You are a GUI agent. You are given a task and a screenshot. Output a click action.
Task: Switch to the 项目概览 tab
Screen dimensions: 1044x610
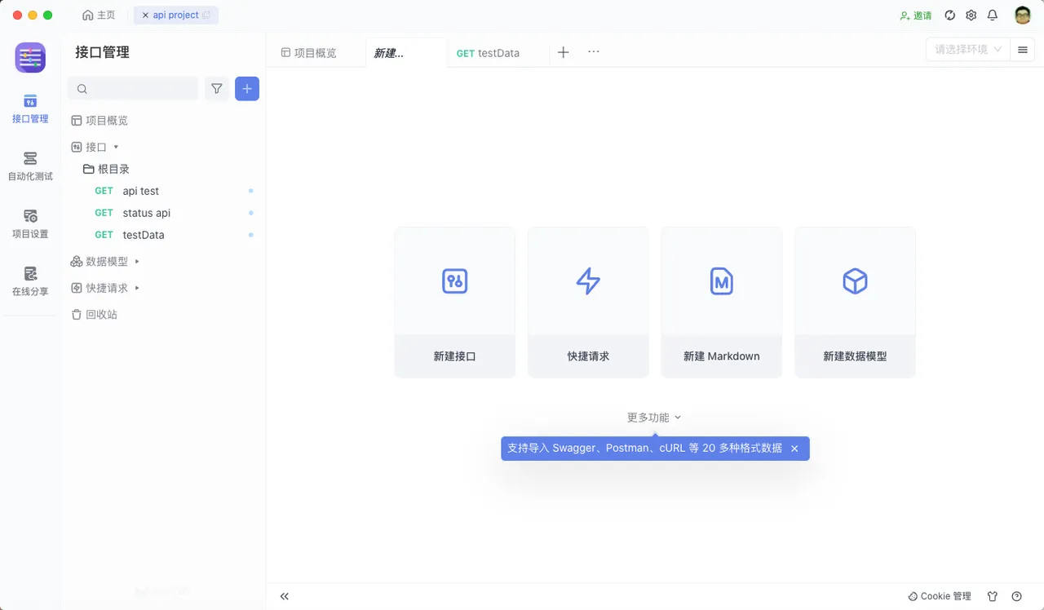309,53
